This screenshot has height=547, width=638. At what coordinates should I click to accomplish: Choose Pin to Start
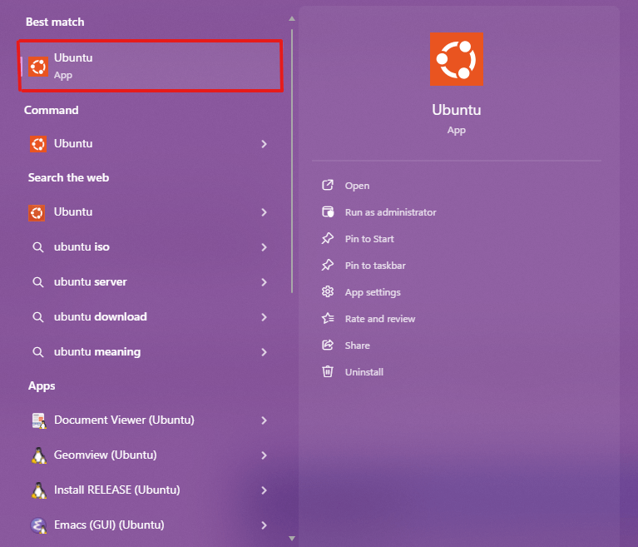click(x=369, y=239)
